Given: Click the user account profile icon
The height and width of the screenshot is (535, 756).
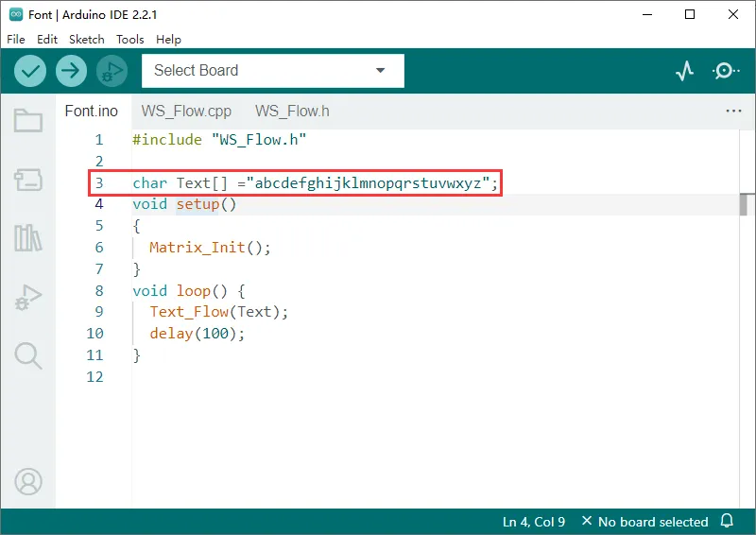Looking at the screenshot, I should click(28, 481).
